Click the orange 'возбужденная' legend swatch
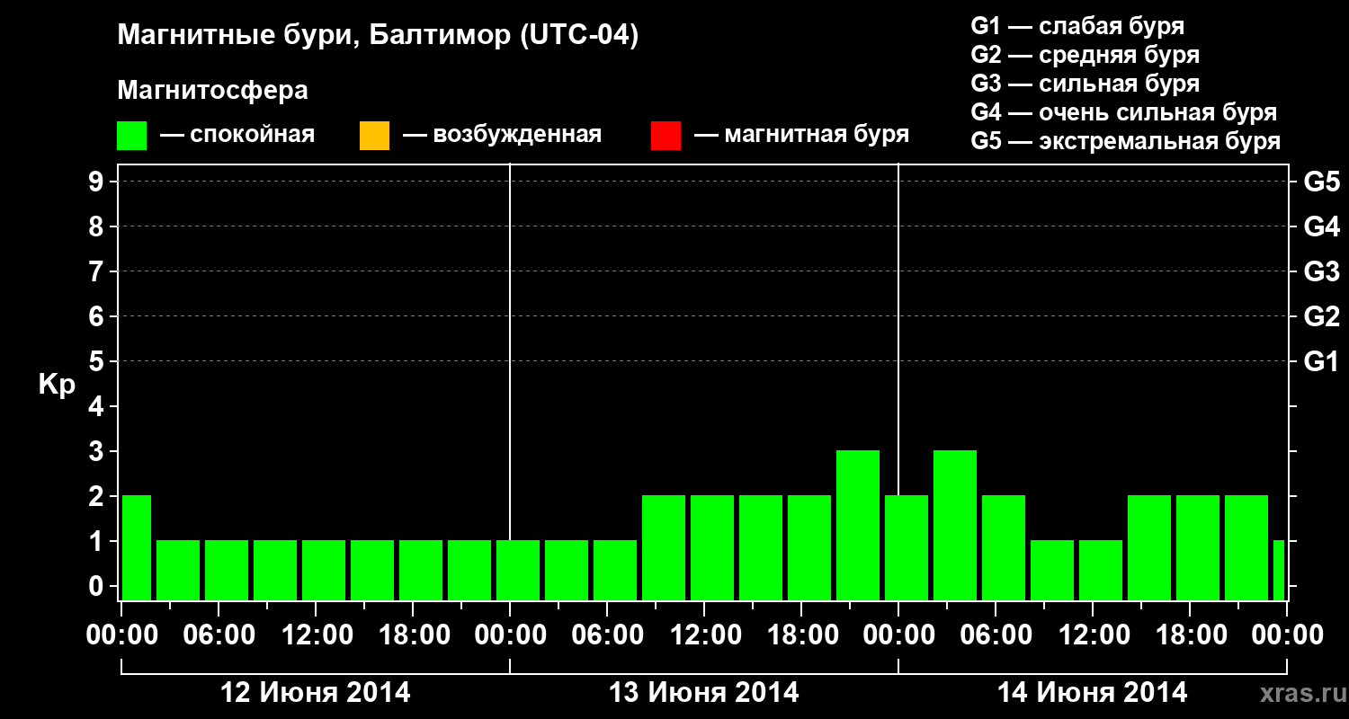 pyautogui.click(x=374, y=136)
